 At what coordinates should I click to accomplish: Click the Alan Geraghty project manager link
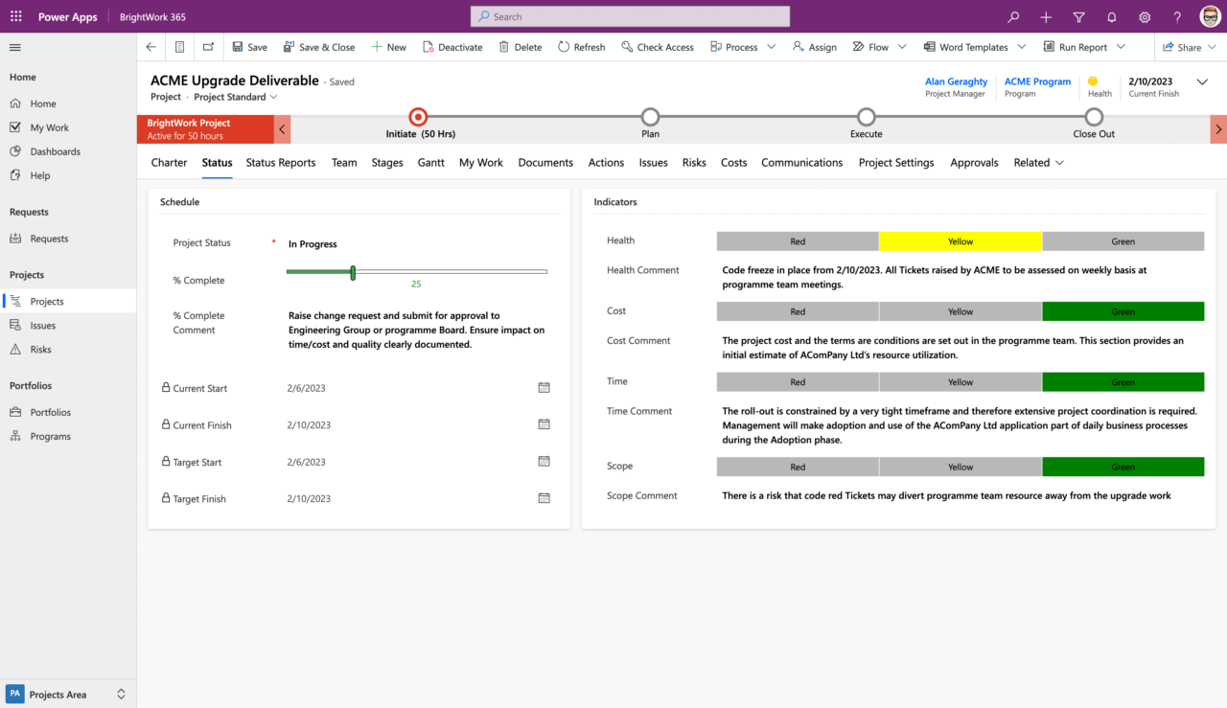pos(956,81)
